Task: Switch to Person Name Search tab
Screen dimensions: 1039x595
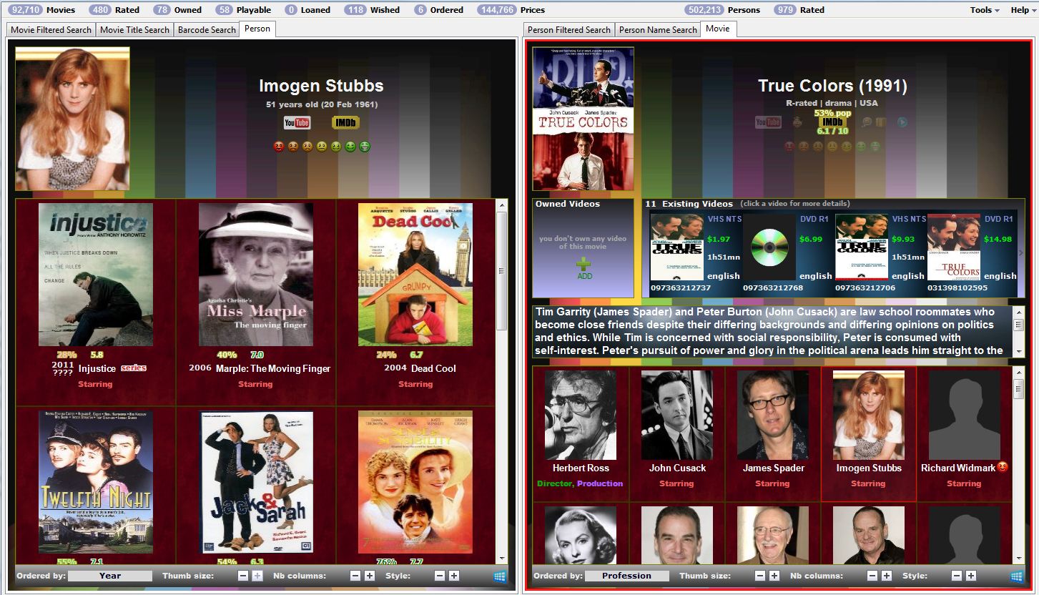Action: coord(657,29)
